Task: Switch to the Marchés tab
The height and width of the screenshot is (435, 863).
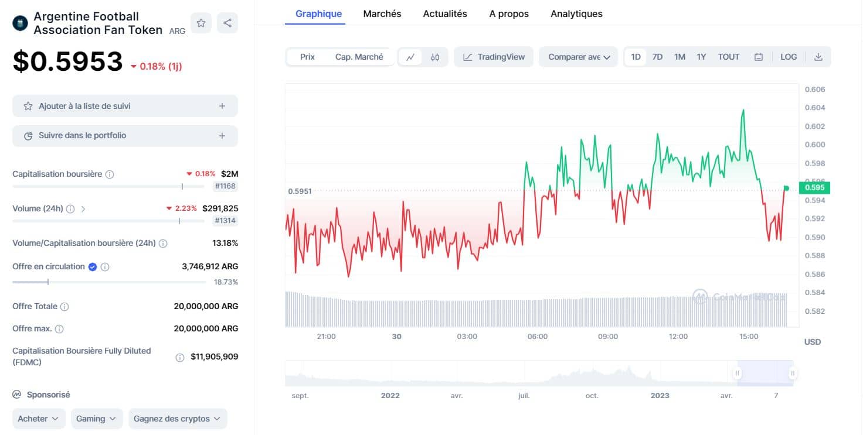Action: pyautogui.click(x=382, y=13)
